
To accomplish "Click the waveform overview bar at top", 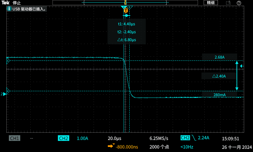I will click(126, 3).
